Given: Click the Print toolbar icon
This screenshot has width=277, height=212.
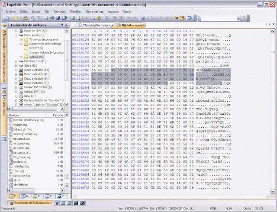Looking at the screenshot, I should coord(72,18).
